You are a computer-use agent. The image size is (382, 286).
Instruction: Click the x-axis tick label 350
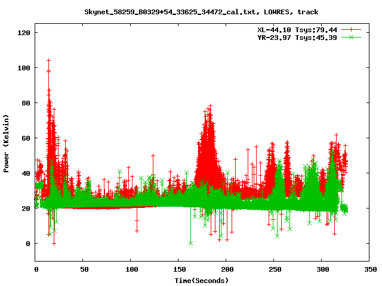[x=370, y=269]
